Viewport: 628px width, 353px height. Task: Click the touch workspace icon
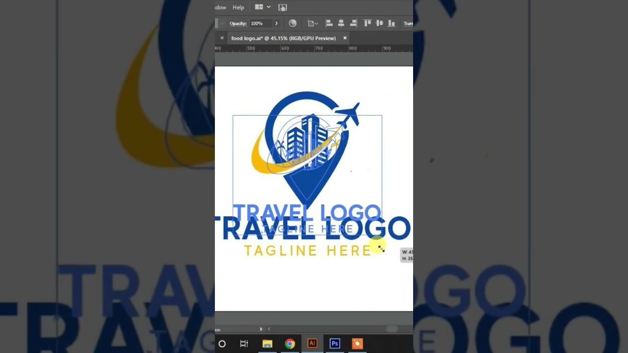(x=283, y=7)
